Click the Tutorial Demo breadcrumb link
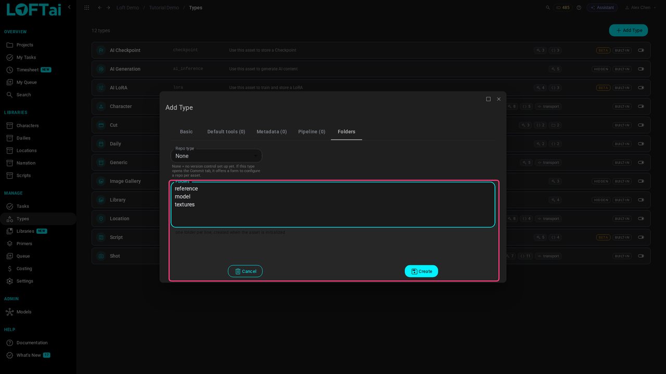The image size is (666, 374). click(164, 8)
